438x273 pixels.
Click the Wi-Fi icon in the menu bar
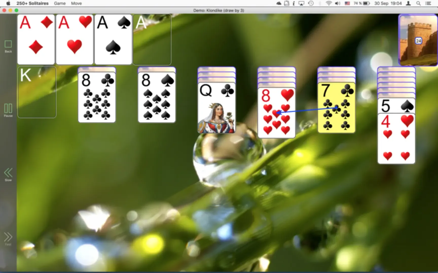point(329,4)
